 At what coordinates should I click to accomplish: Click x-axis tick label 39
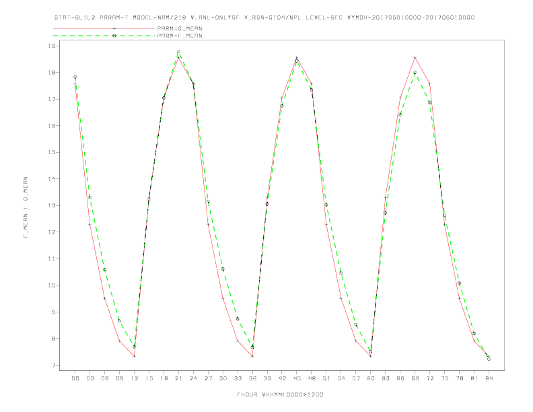[267, 378]
